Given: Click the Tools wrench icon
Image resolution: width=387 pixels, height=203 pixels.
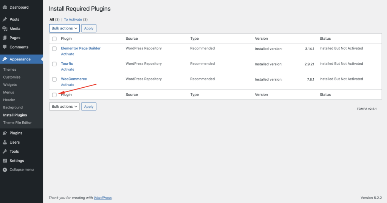Looking at the screenshot, I should point(5,151).
